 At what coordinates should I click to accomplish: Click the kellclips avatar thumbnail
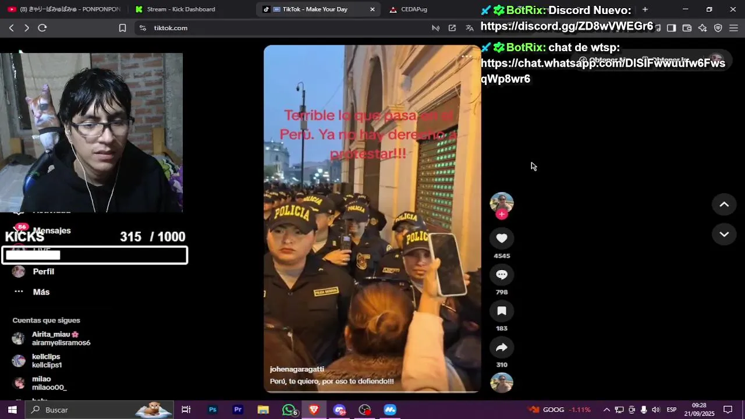tap(19, 361)
